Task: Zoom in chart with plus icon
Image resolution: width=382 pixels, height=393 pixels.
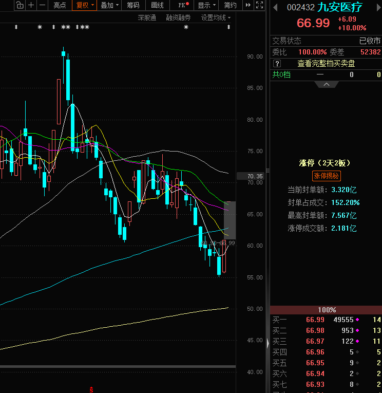Action: [31, 5]
